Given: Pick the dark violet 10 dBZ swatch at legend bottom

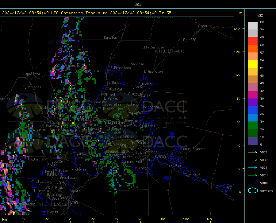Looking at the screenshot, I should (253, 141).
